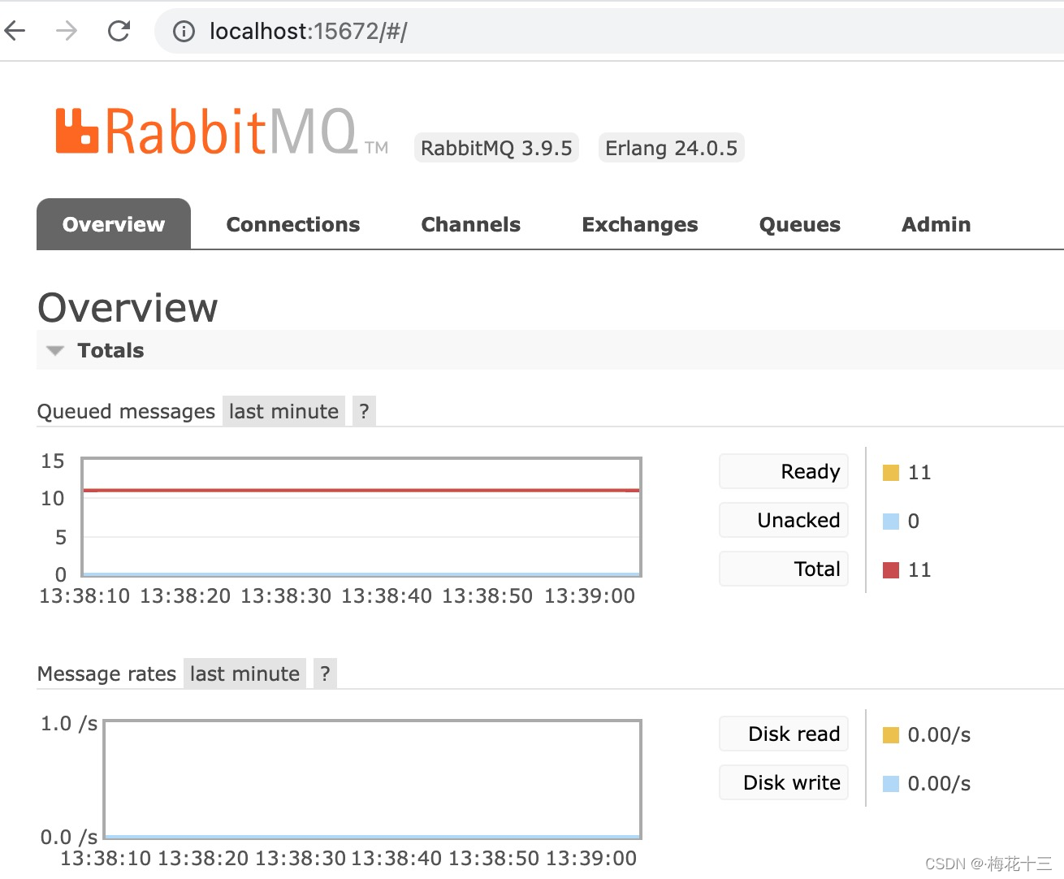Click the Total legend button
The image size is (1064, 879).
click(x=782, y=569)
